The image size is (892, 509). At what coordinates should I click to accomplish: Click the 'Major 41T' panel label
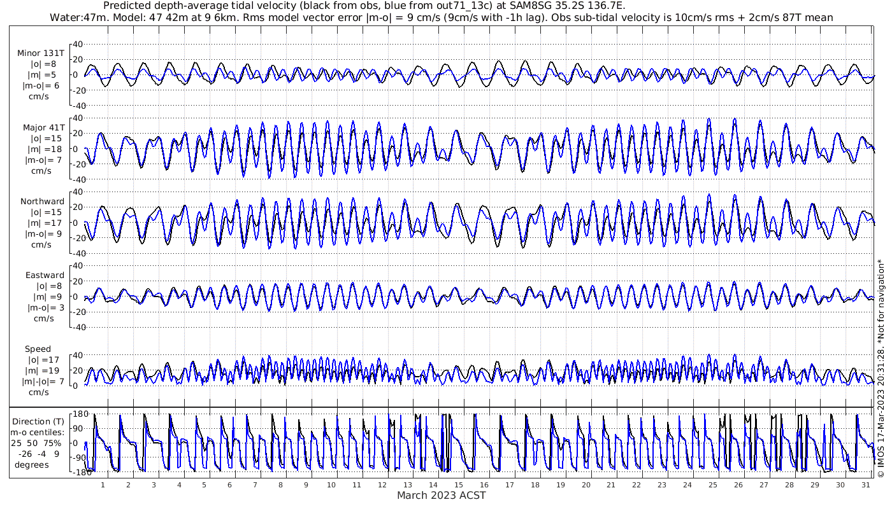coord(43,127)
